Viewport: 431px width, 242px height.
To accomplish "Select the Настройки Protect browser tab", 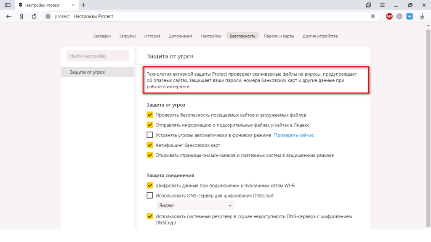I will pyautogui.click(x=46, y=5).
